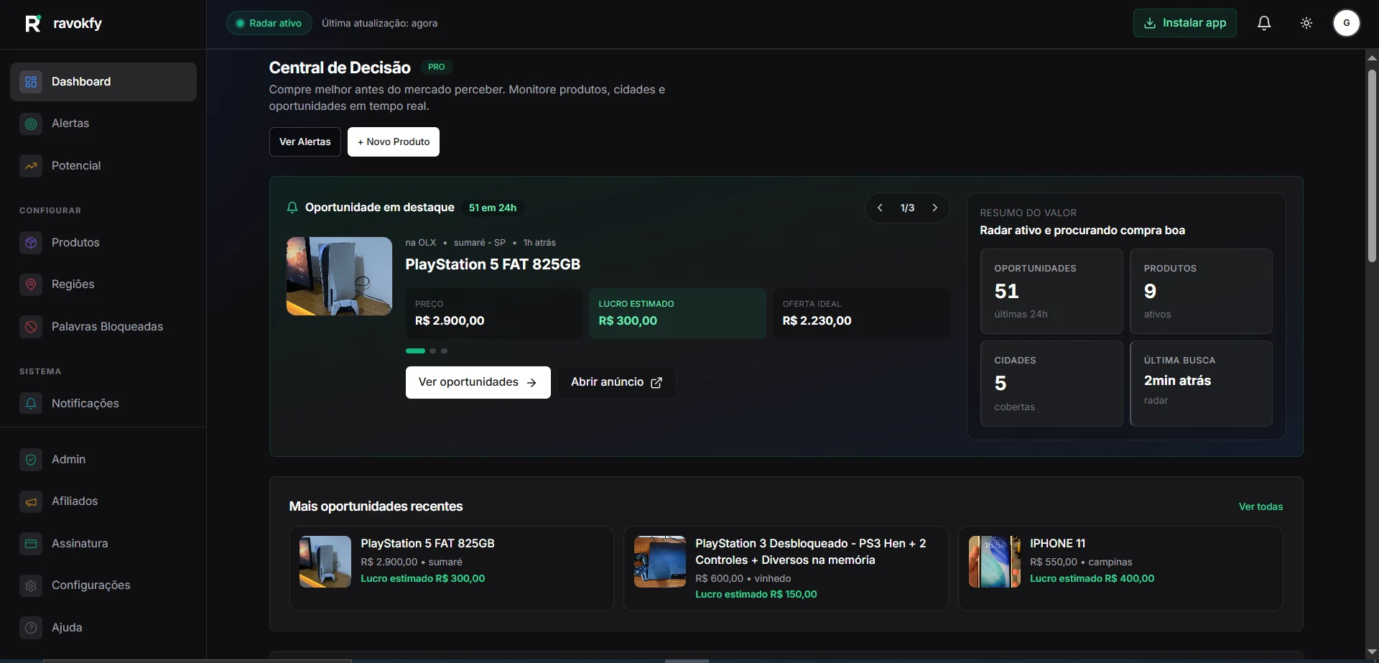
Task: Open IPHONE 11 recent card
Action: [1121, 569]
